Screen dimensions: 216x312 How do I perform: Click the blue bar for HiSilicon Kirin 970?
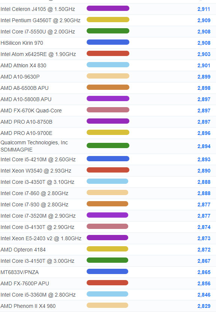tap(108, 42)
